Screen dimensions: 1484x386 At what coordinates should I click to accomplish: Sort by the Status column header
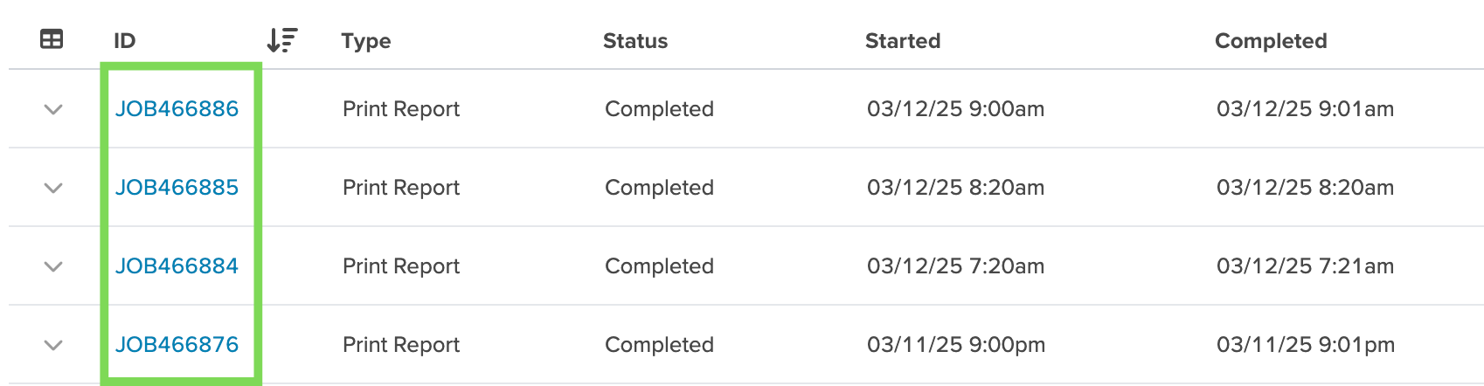pos(635,41)
